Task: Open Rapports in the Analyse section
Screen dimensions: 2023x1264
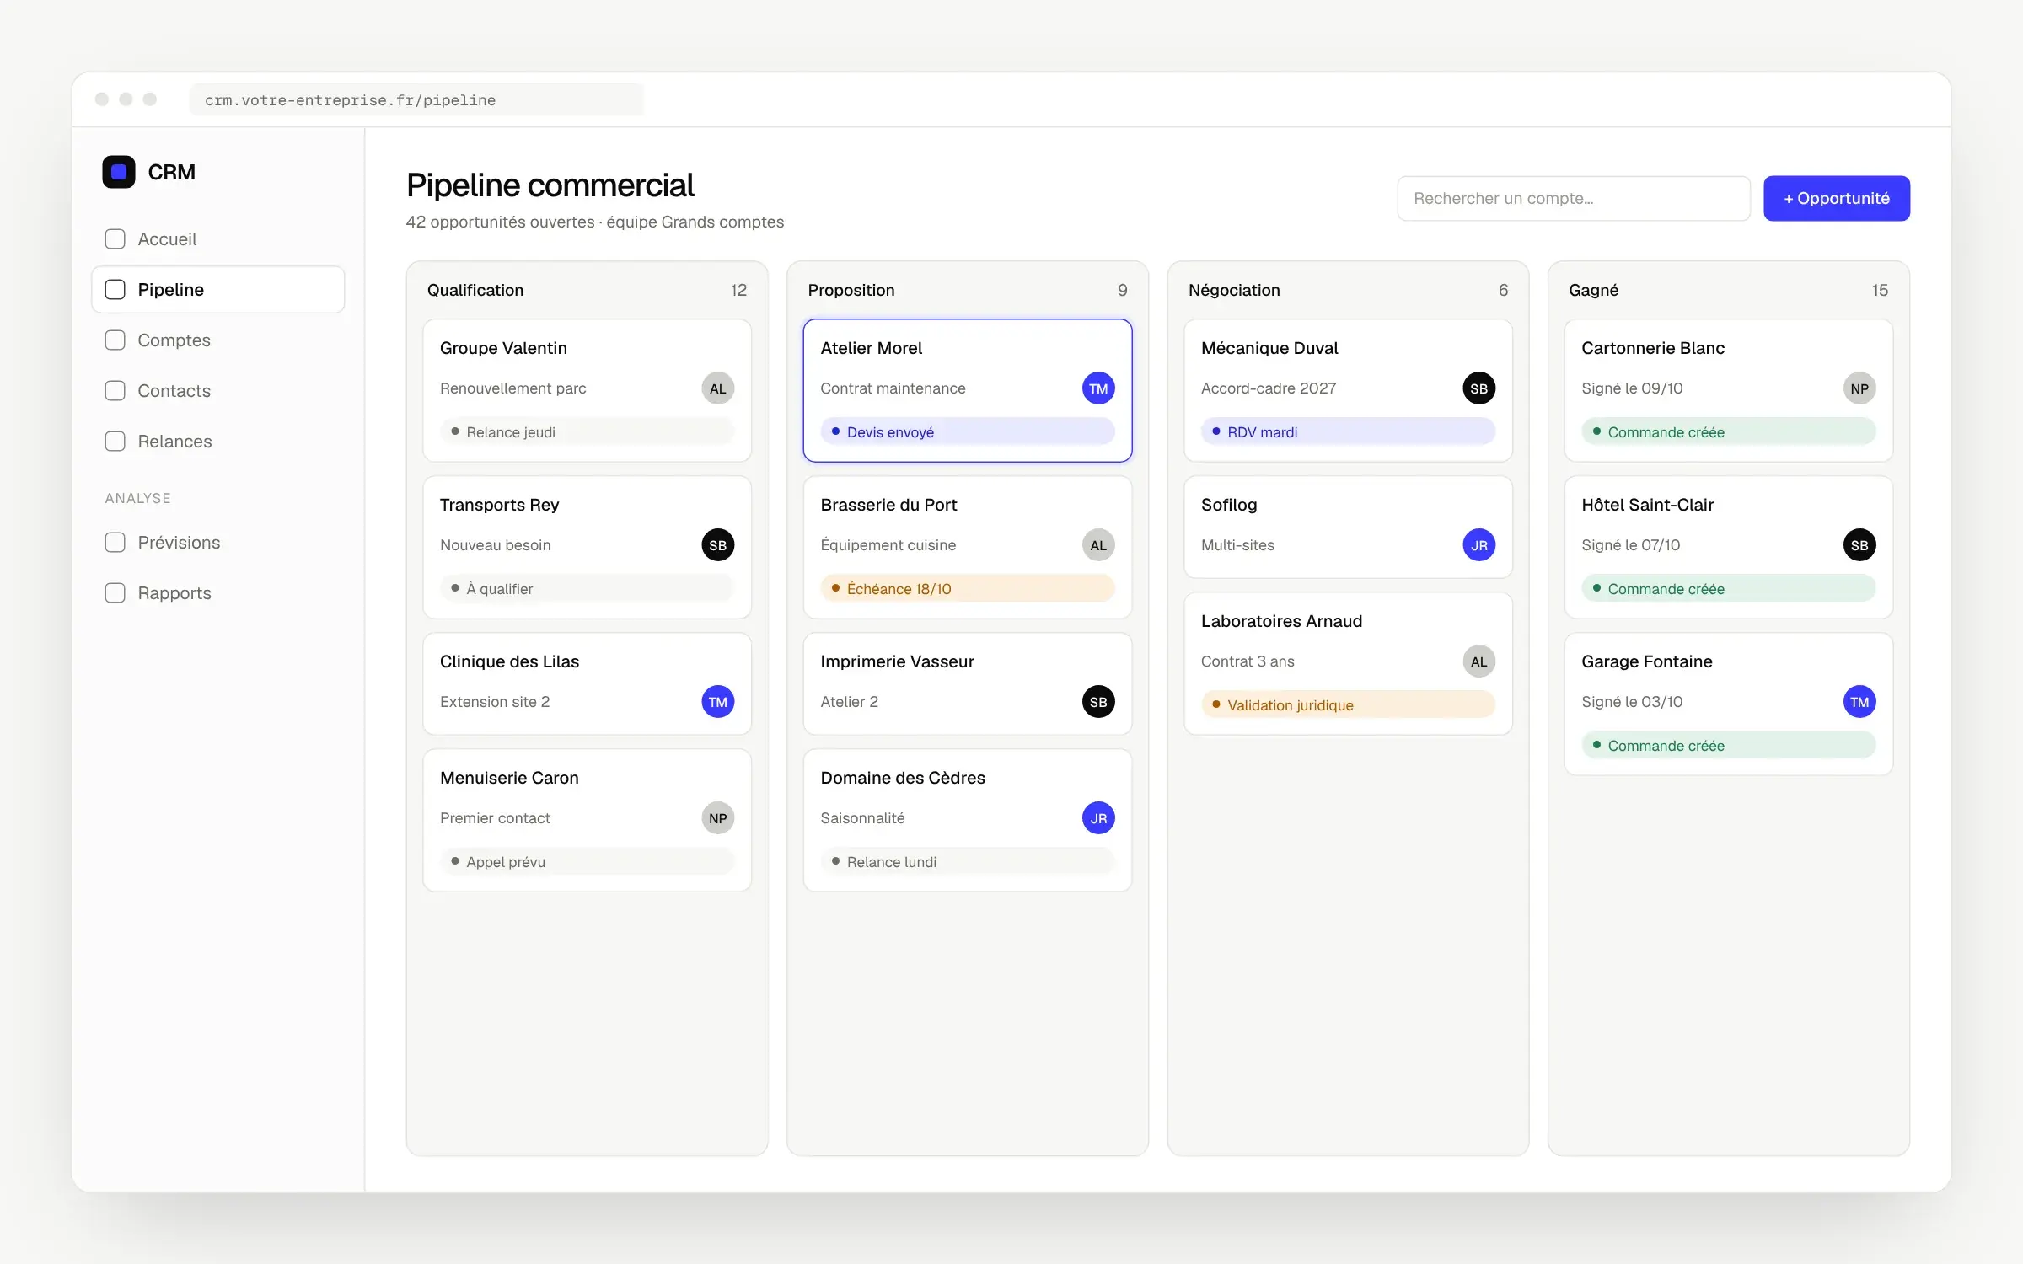Action: (218, 593)
